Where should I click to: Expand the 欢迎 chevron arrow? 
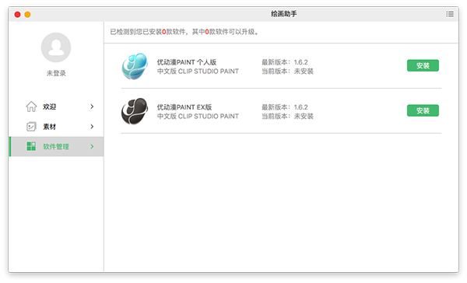coord(92,107)
